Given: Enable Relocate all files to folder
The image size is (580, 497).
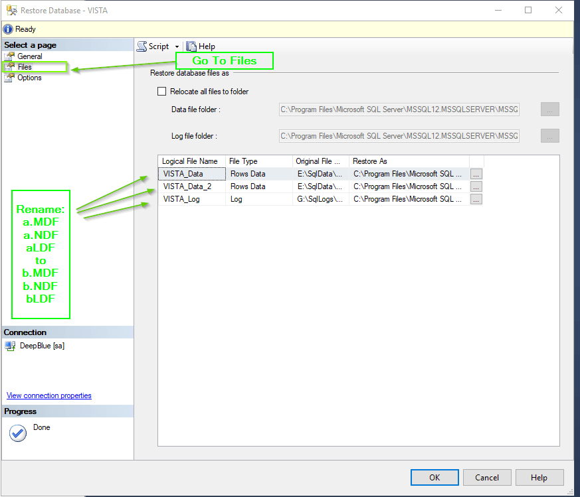Looking at the screenshot, I should point(161,92).
